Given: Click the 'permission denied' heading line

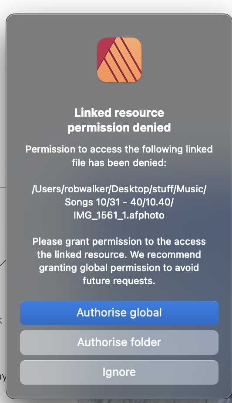Looking at the screenshot, I should pyautogui.click(x=119, y=127).
